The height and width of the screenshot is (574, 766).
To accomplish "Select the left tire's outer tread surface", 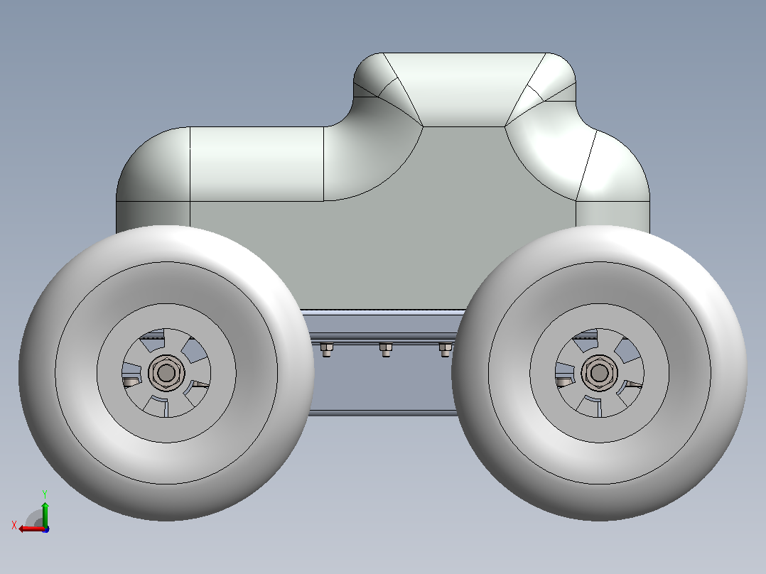I will click(x=166, y=244).
